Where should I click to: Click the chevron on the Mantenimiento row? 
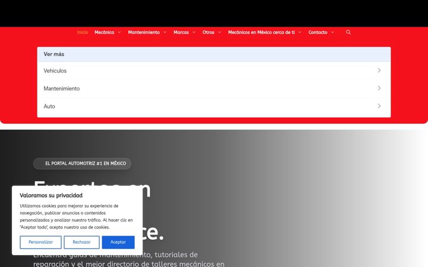point(379,88)
